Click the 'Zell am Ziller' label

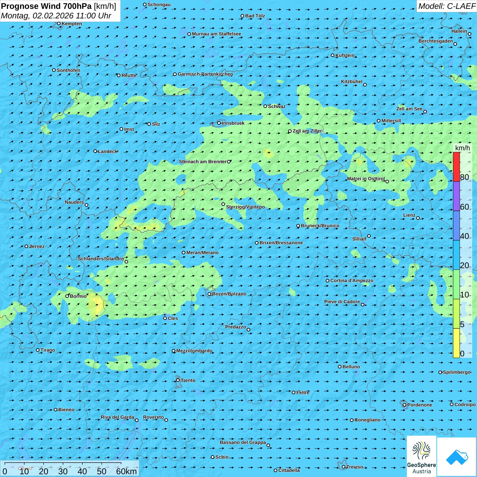point(307,131)
